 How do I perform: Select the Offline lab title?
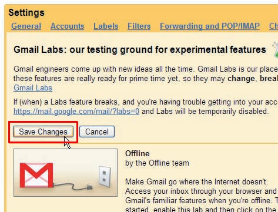138,153
